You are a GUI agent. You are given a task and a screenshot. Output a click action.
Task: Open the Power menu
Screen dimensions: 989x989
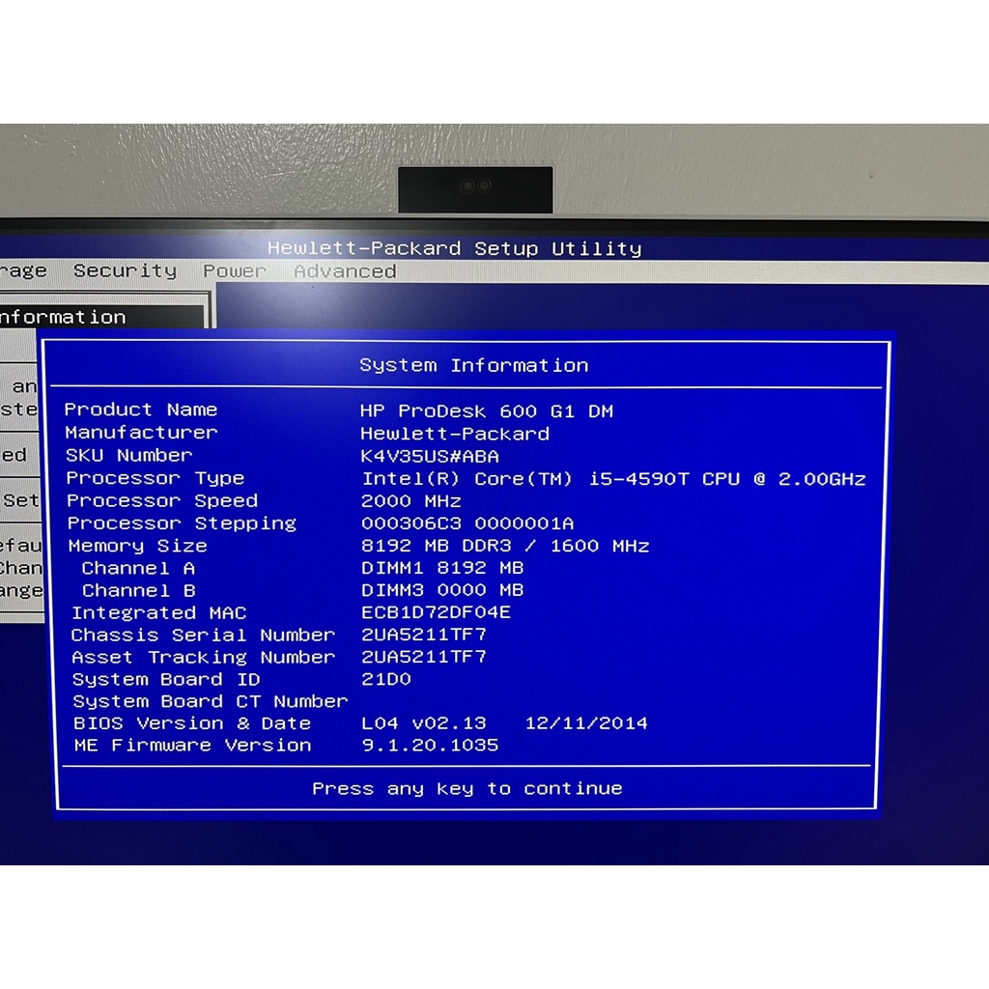[235, 271]
